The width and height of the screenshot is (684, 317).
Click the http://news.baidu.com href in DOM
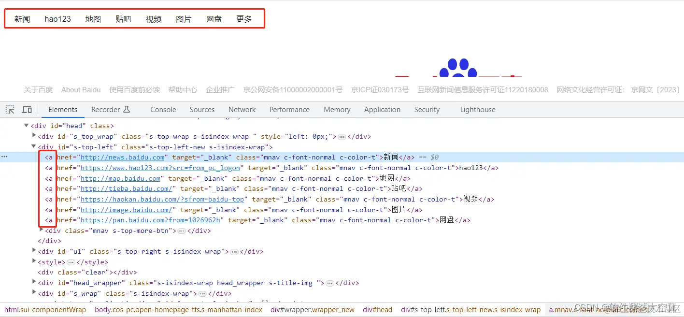click(123, 157)
